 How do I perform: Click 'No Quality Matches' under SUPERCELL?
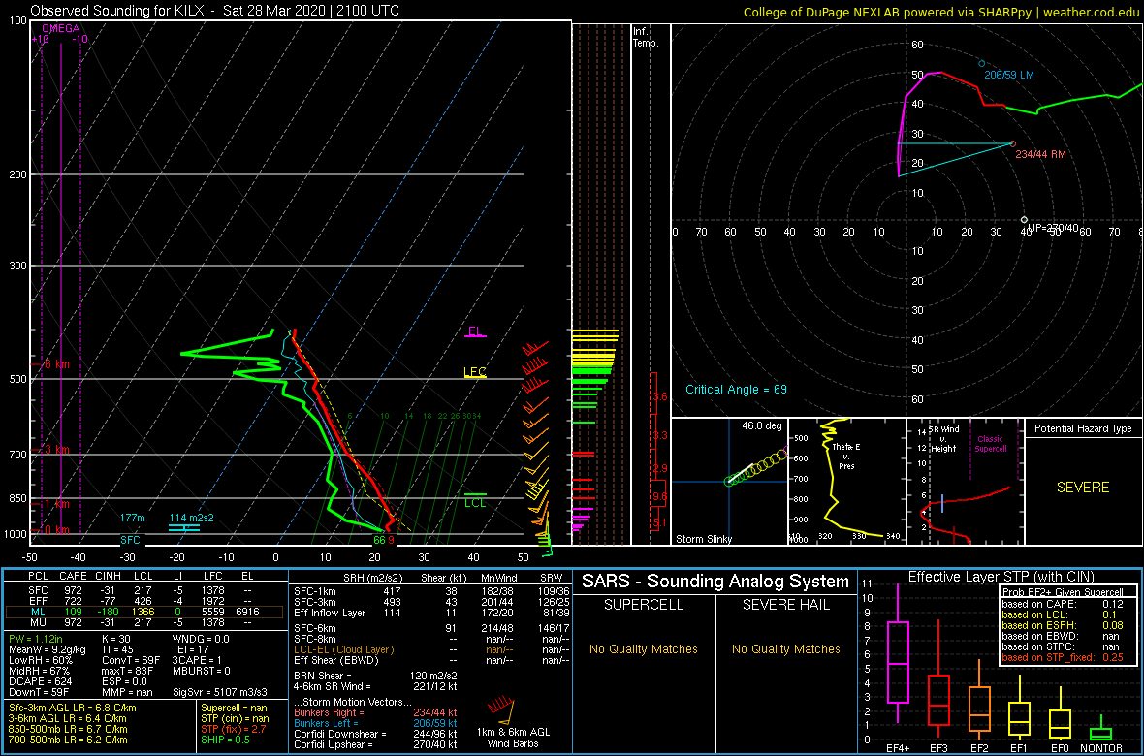click(x=645, y=648)
